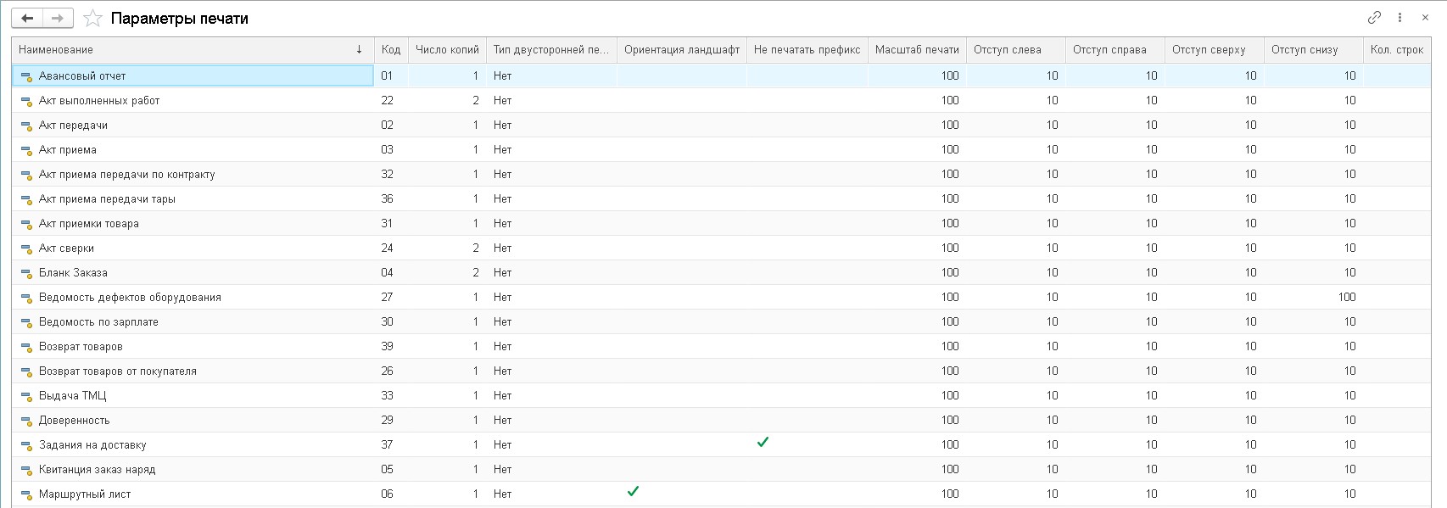This screenshot has width=1447, height=508.
Task: Click the Масштаб печати column header
Action: point(916,50)
